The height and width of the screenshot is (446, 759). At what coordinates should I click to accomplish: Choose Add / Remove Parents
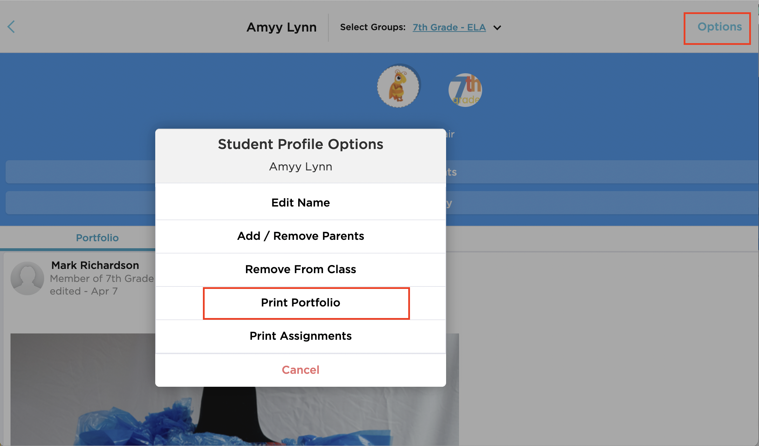pos(300,236)
